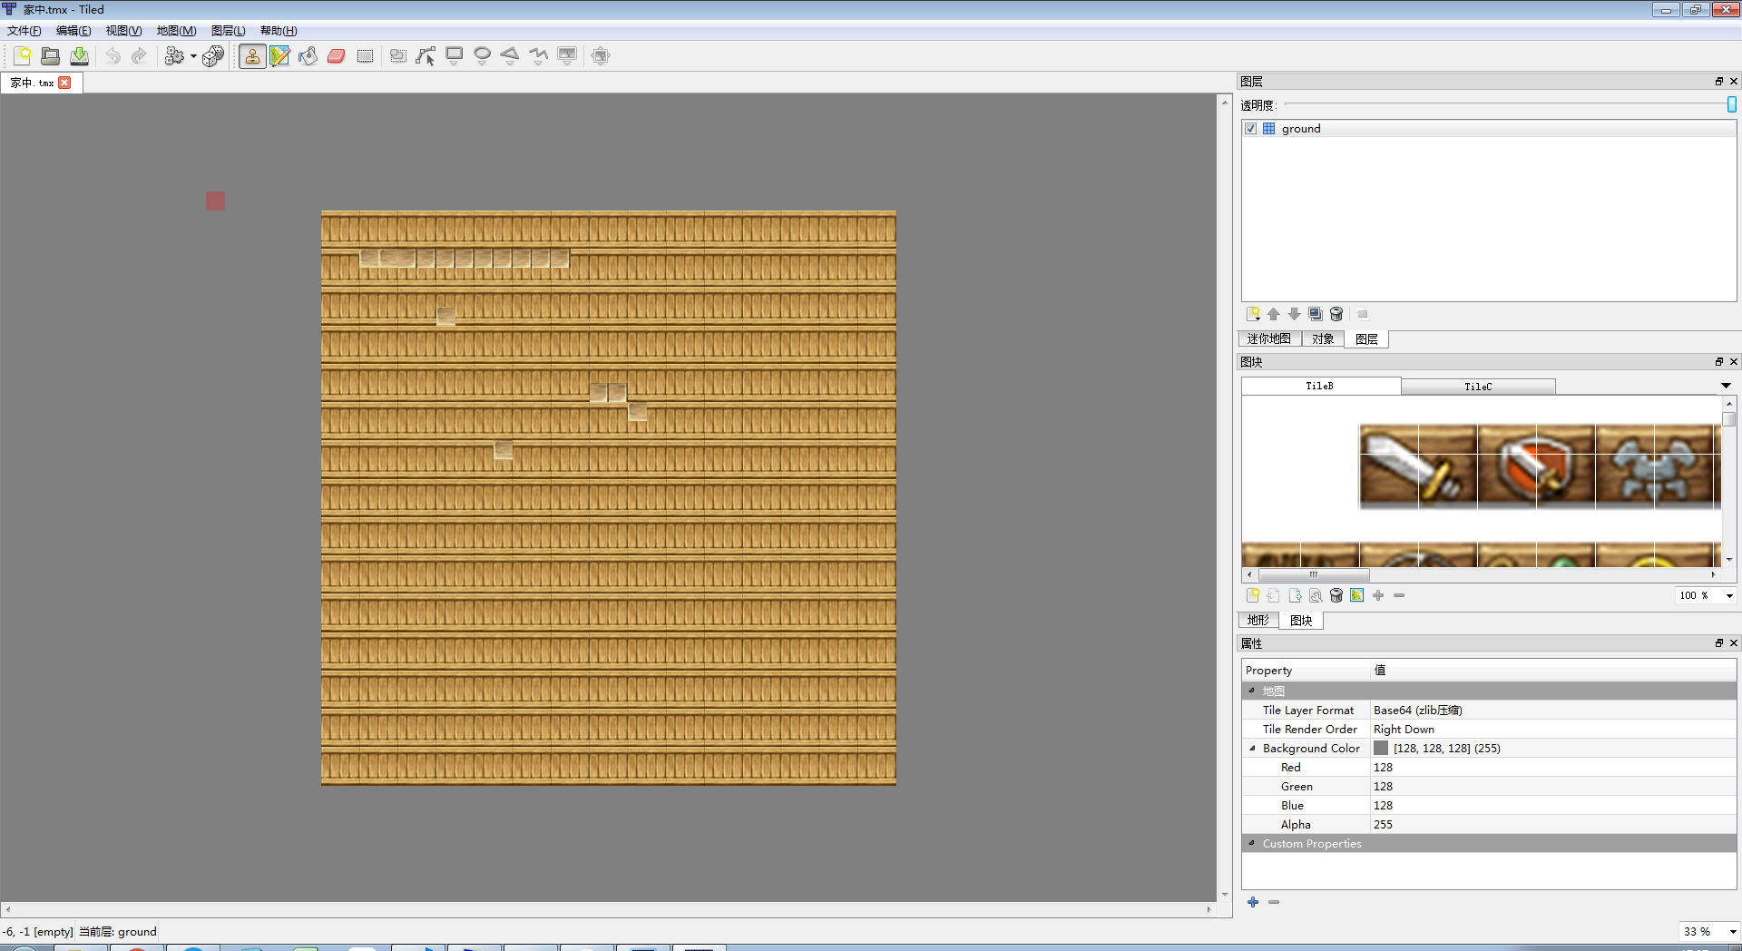
Task: Click the offset layers move tool icon
Action: point(600,56)
